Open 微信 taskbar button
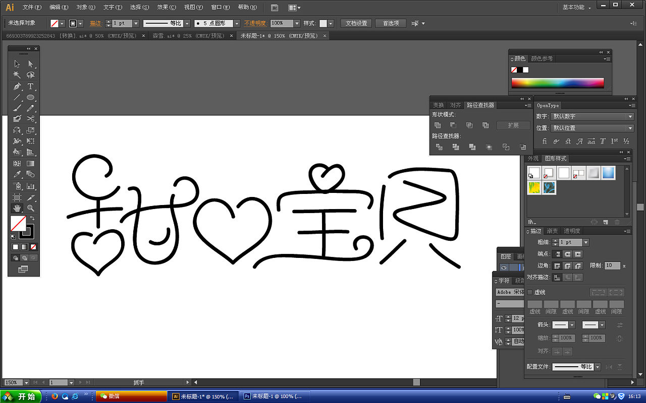Image resolution: width=646 pixels, height=403 pixels. [x=132, y=396]
